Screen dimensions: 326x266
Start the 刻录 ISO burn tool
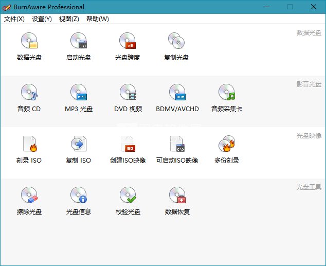pyautogui.click(x=29, y=149)
